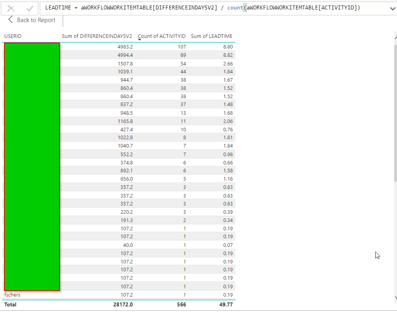Select leadtime cell 0.34
397x321 pixels.
(228, 220)
